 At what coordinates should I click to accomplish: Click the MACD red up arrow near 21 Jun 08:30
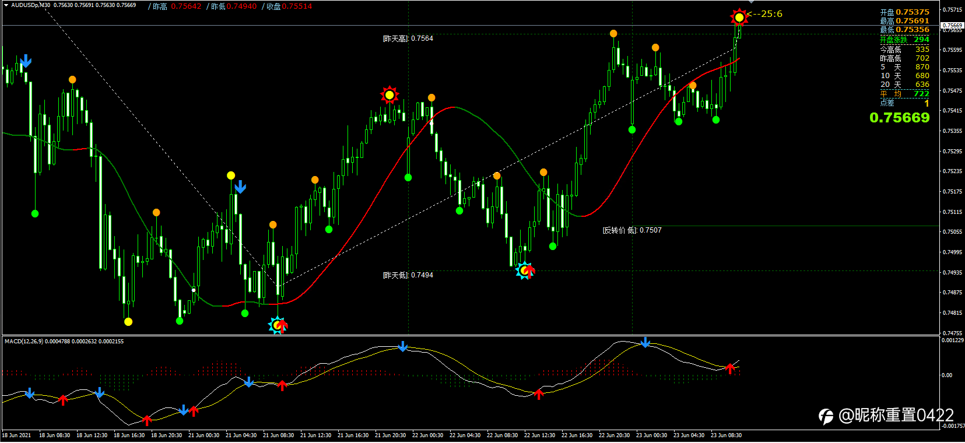point(282,385)
